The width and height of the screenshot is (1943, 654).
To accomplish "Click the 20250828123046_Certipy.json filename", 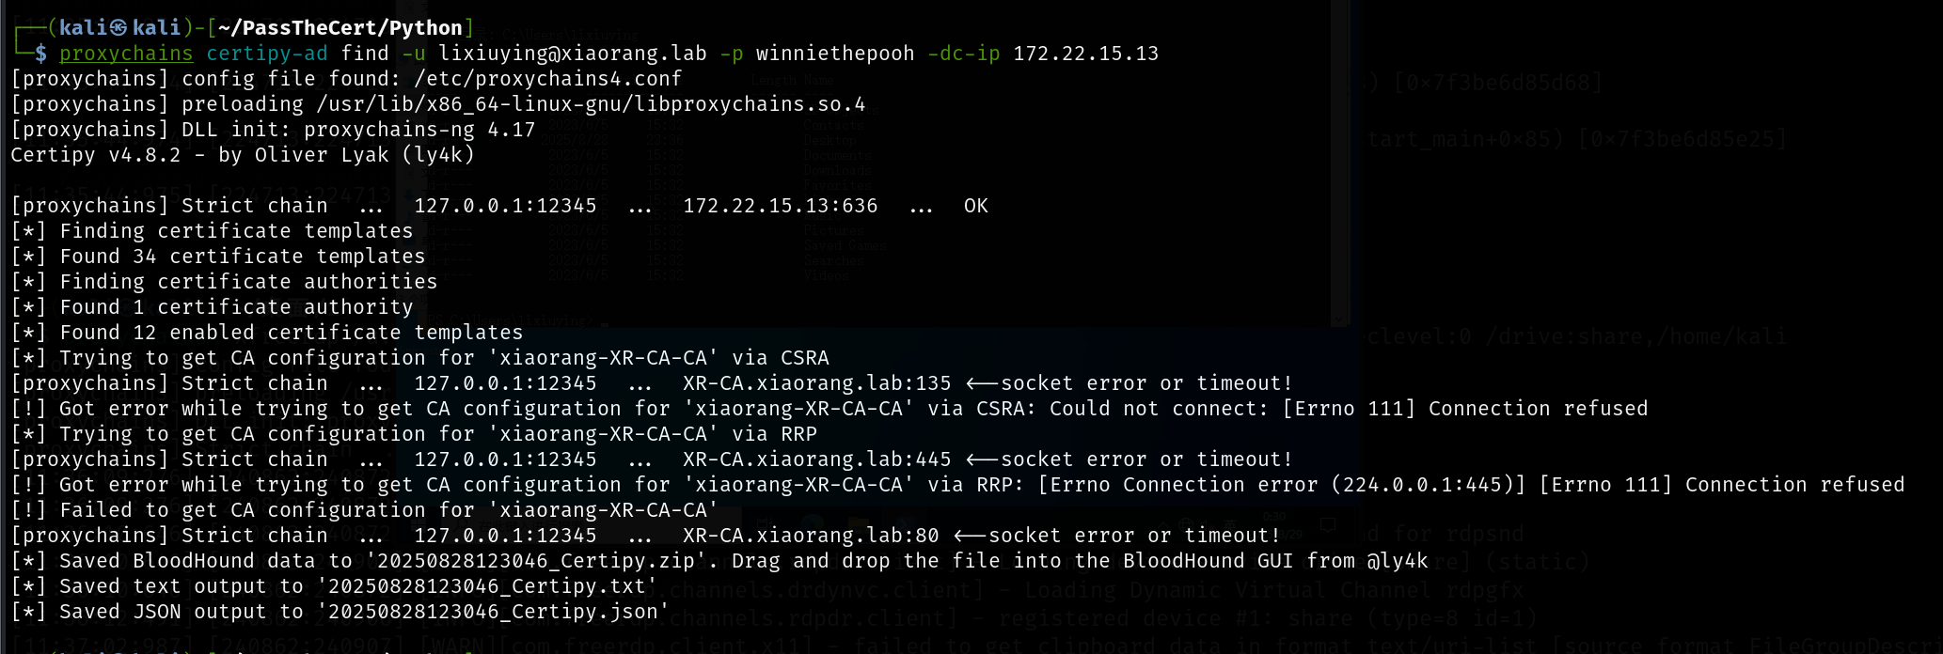I will tap(493, 612).
